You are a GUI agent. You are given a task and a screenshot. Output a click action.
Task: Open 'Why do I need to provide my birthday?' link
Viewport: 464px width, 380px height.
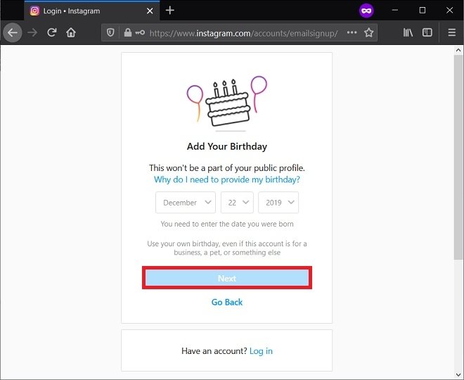pyautogui.click(x=227, y=179)
